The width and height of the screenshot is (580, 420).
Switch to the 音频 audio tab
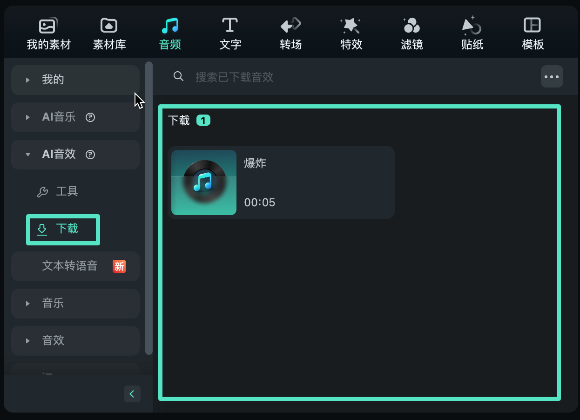click(x=169, y=34)
